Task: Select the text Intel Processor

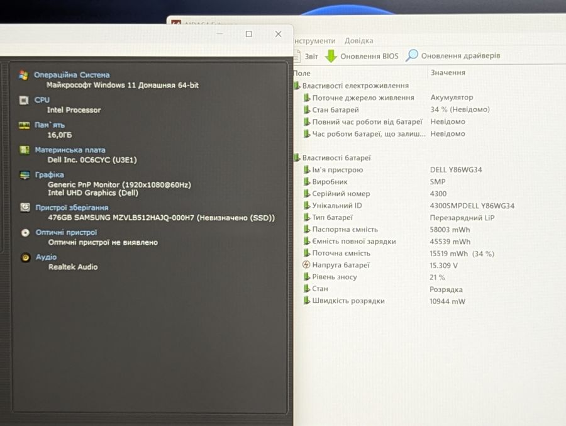Action: 74,110
